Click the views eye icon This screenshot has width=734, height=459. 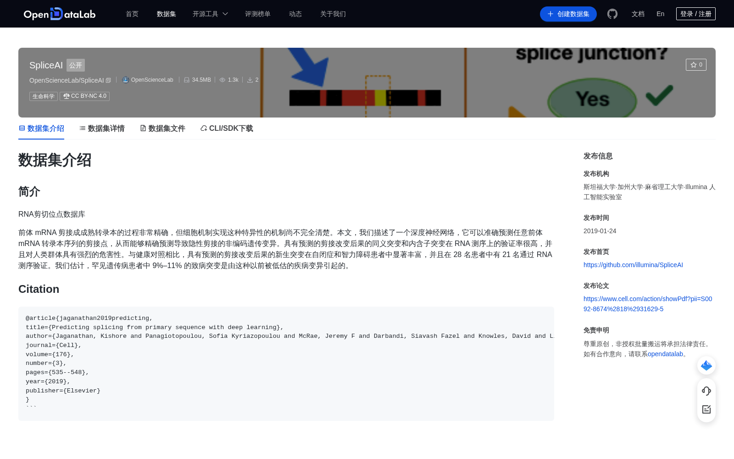[x=222, y=80]
